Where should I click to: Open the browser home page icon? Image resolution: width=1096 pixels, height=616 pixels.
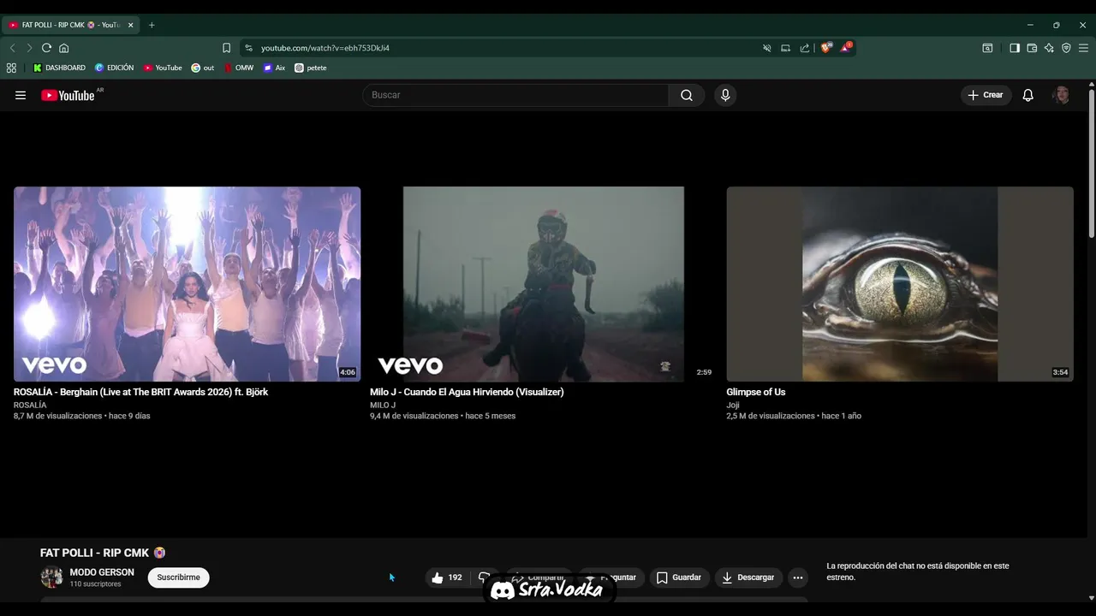63,48
